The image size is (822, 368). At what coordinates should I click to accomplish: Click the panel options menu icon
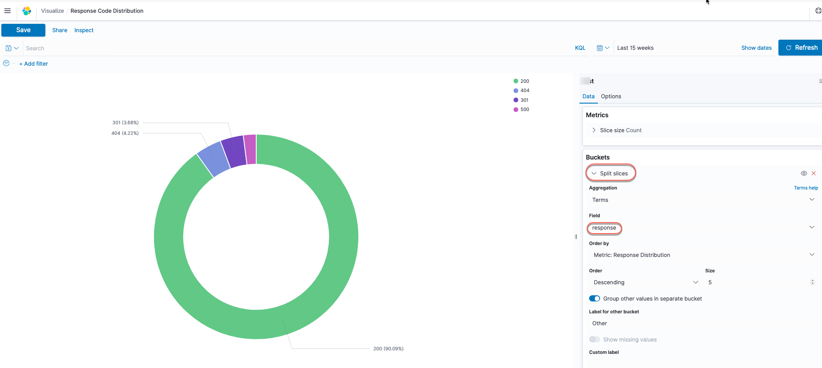point(820,81)
